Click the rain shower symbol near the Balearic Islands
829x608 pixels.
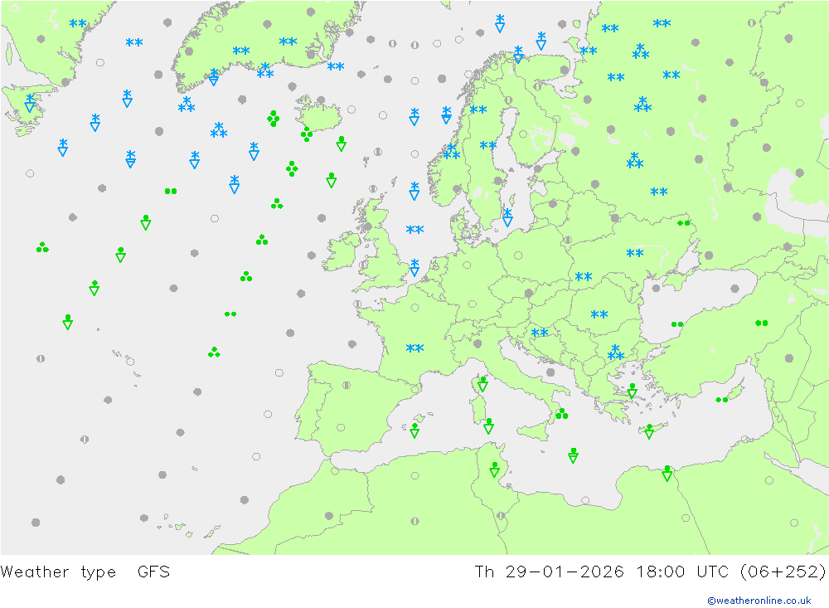tap(415, 430)
